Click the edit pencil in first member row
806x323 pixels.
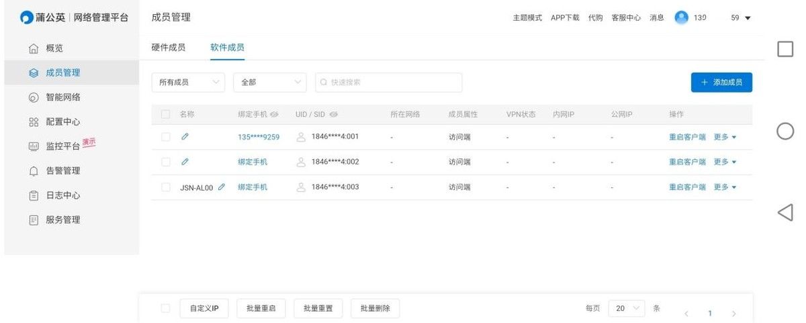tap(185, 137)
